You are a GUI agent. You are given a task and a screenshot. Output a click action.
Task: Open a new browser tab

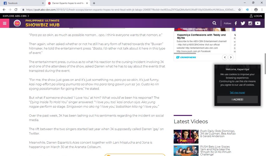(x=94, y=3)
